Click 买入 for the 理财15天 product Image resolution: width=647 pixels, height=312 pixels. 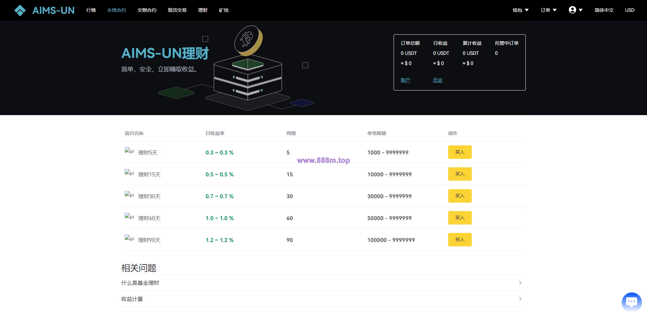coord(460,174)
